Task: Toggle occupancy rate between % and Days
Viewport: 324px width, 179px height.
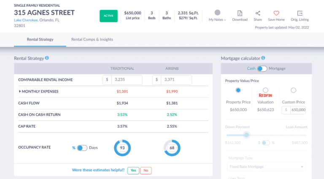Action: click(82, 148)
